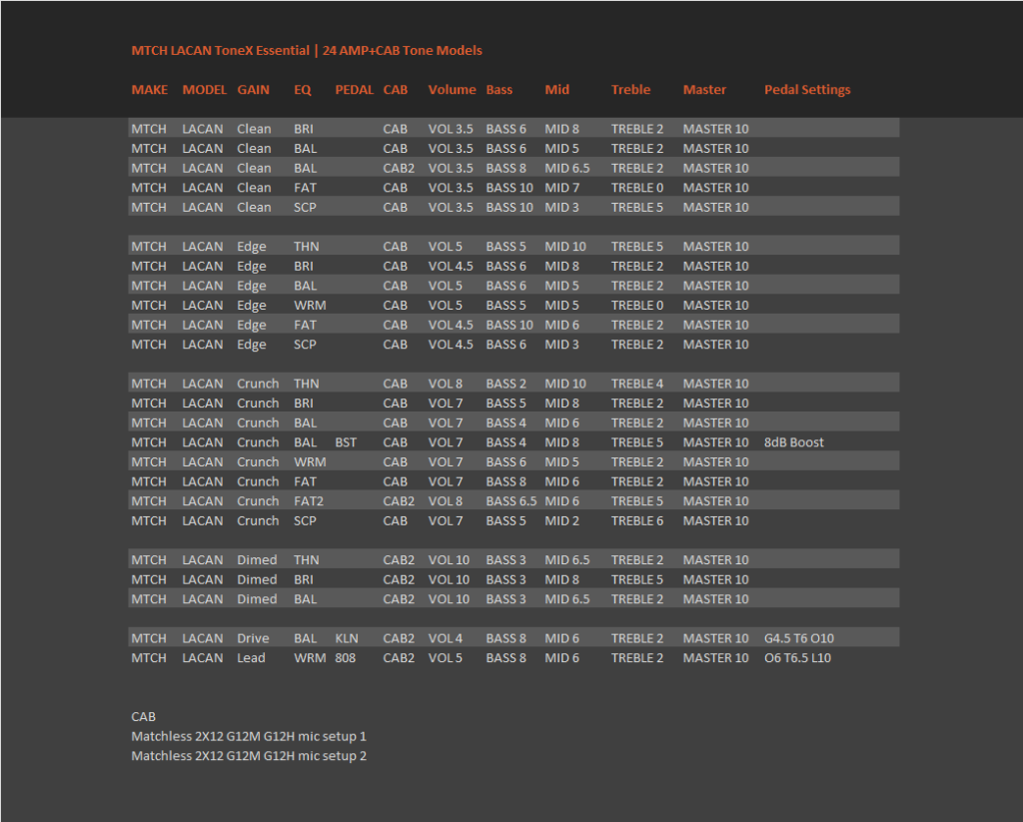This screenshot has height=822, width=1023.
Task: Click WRM EQ in the Edge row
Action: point(310,306)
